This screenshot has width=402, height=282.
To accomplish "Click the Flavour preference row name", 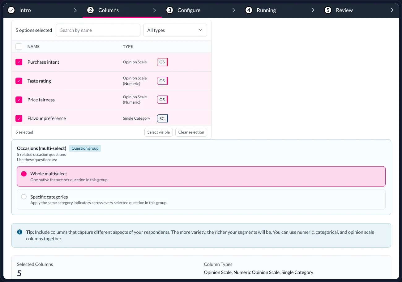I will point(47,118).
